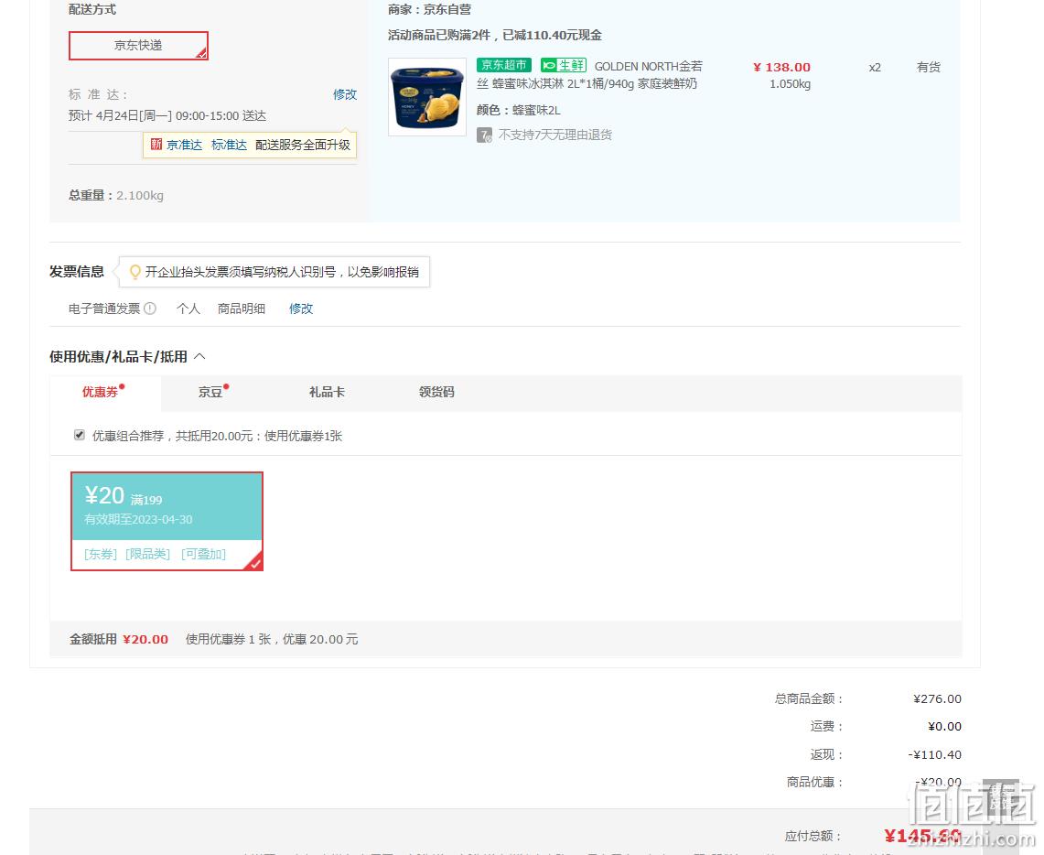
Task: Click the taxpayer ID invoice reminder tip text
Action: click(283, 272)
